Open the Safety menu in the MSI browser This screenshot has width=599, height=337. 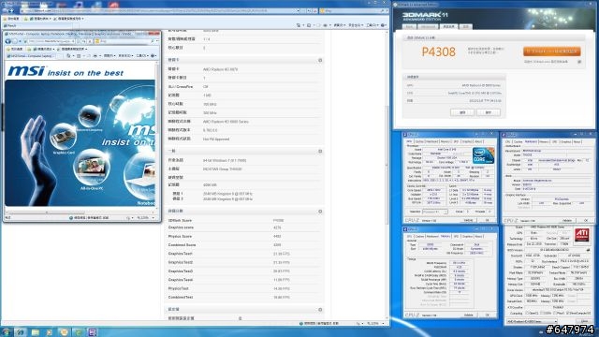coord(124,56)
